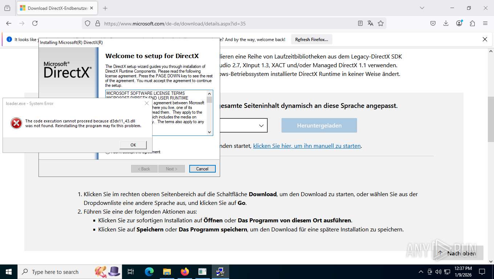This screenshot has height=279, width=494.
Task: Bookmark this page with the star icon
Action: click(x=380, y=23)
